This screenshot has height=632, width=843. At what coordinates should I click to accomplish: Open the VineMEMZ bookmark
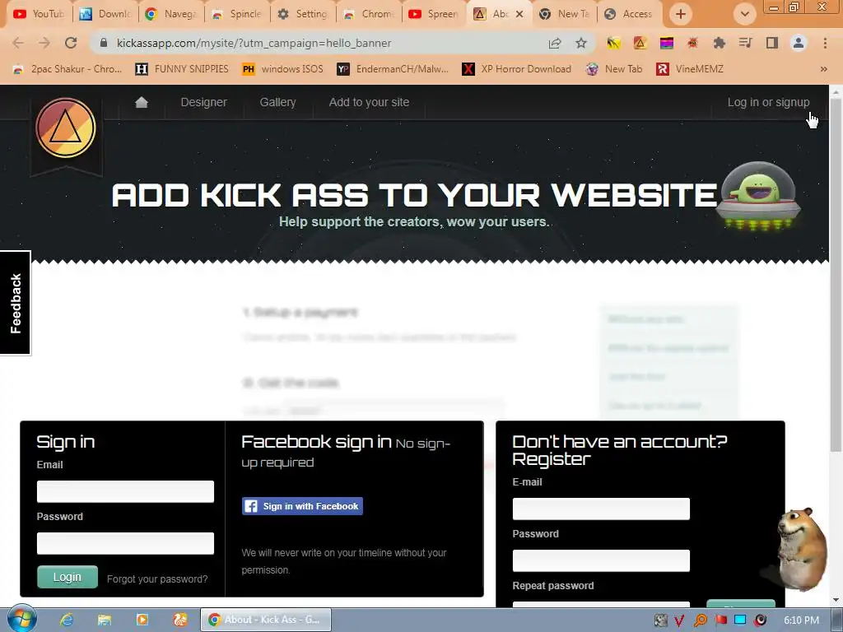point(690,69)
